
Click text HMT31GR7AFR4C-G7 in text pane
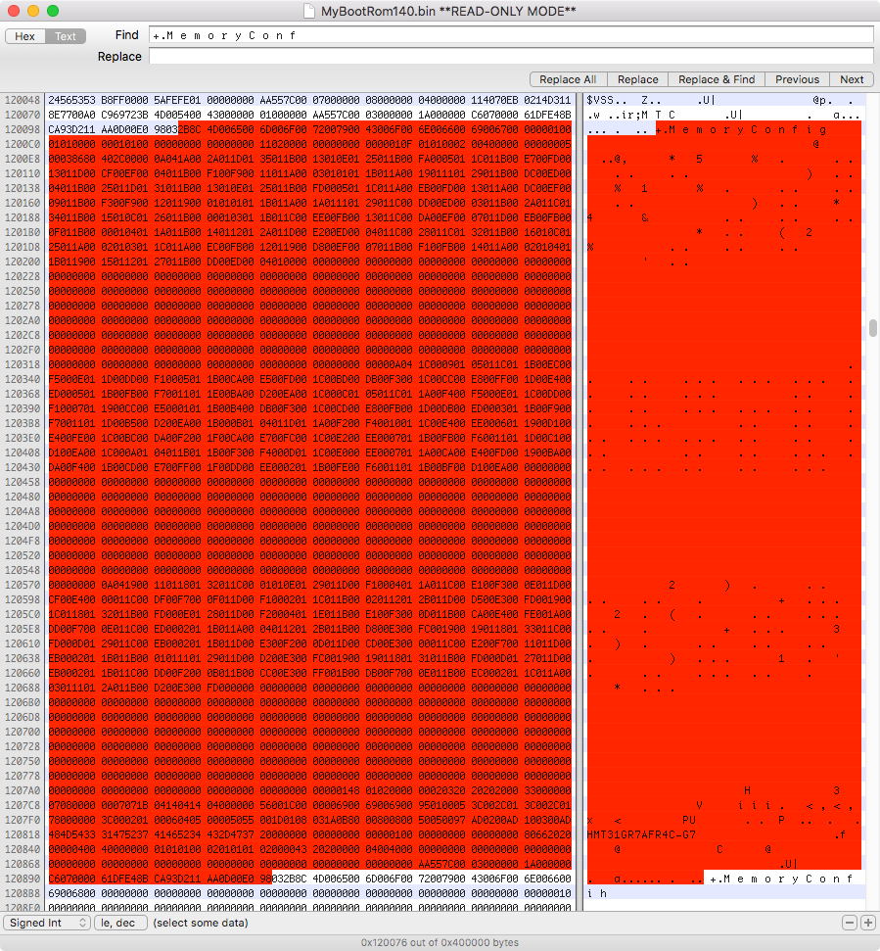(x=641, y=834)
